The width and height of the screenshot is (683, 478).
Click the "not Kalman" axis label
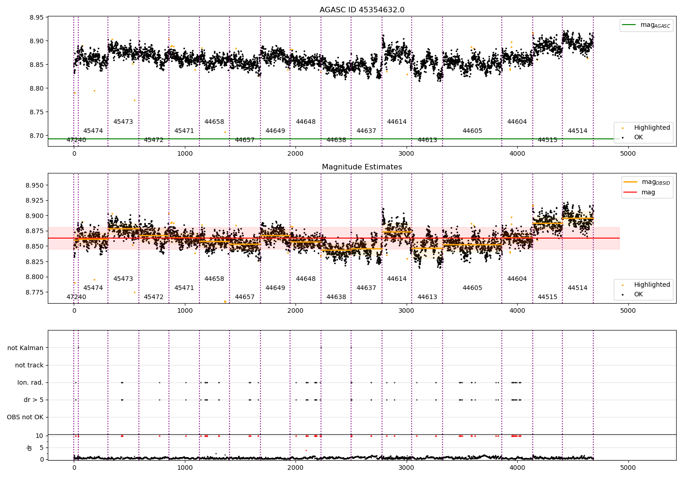pos(25,348)
